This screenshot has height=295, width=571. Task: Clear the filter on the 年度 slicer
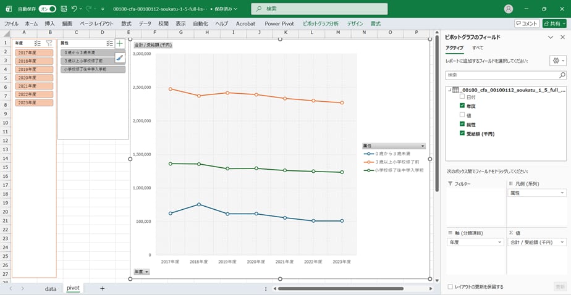49,44
